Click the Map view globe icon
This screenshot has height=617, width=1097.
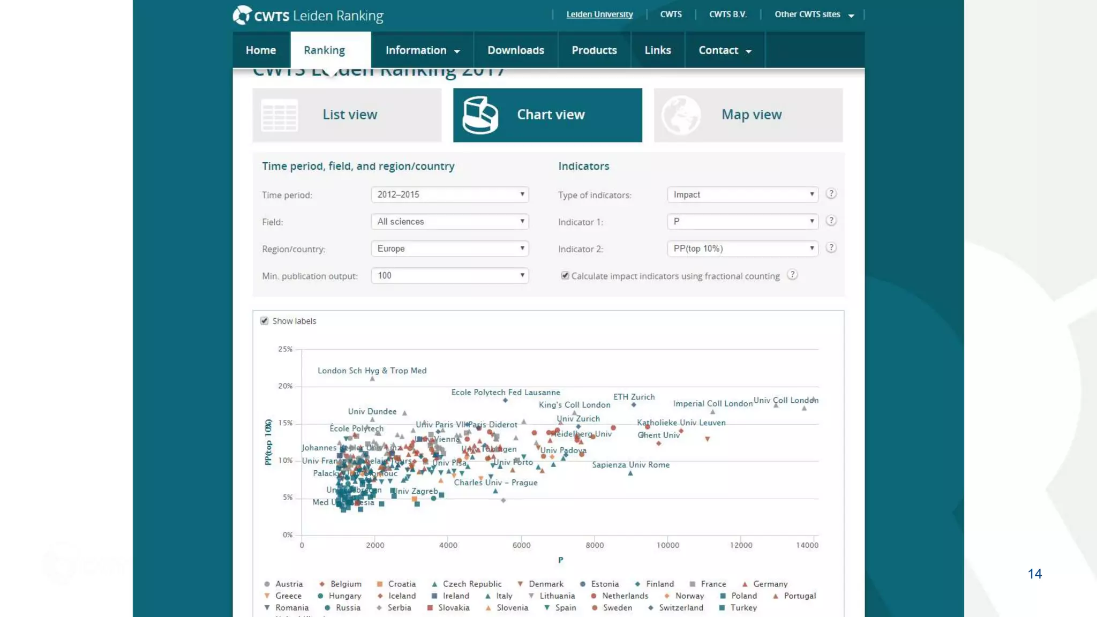(x=680, y=115)
